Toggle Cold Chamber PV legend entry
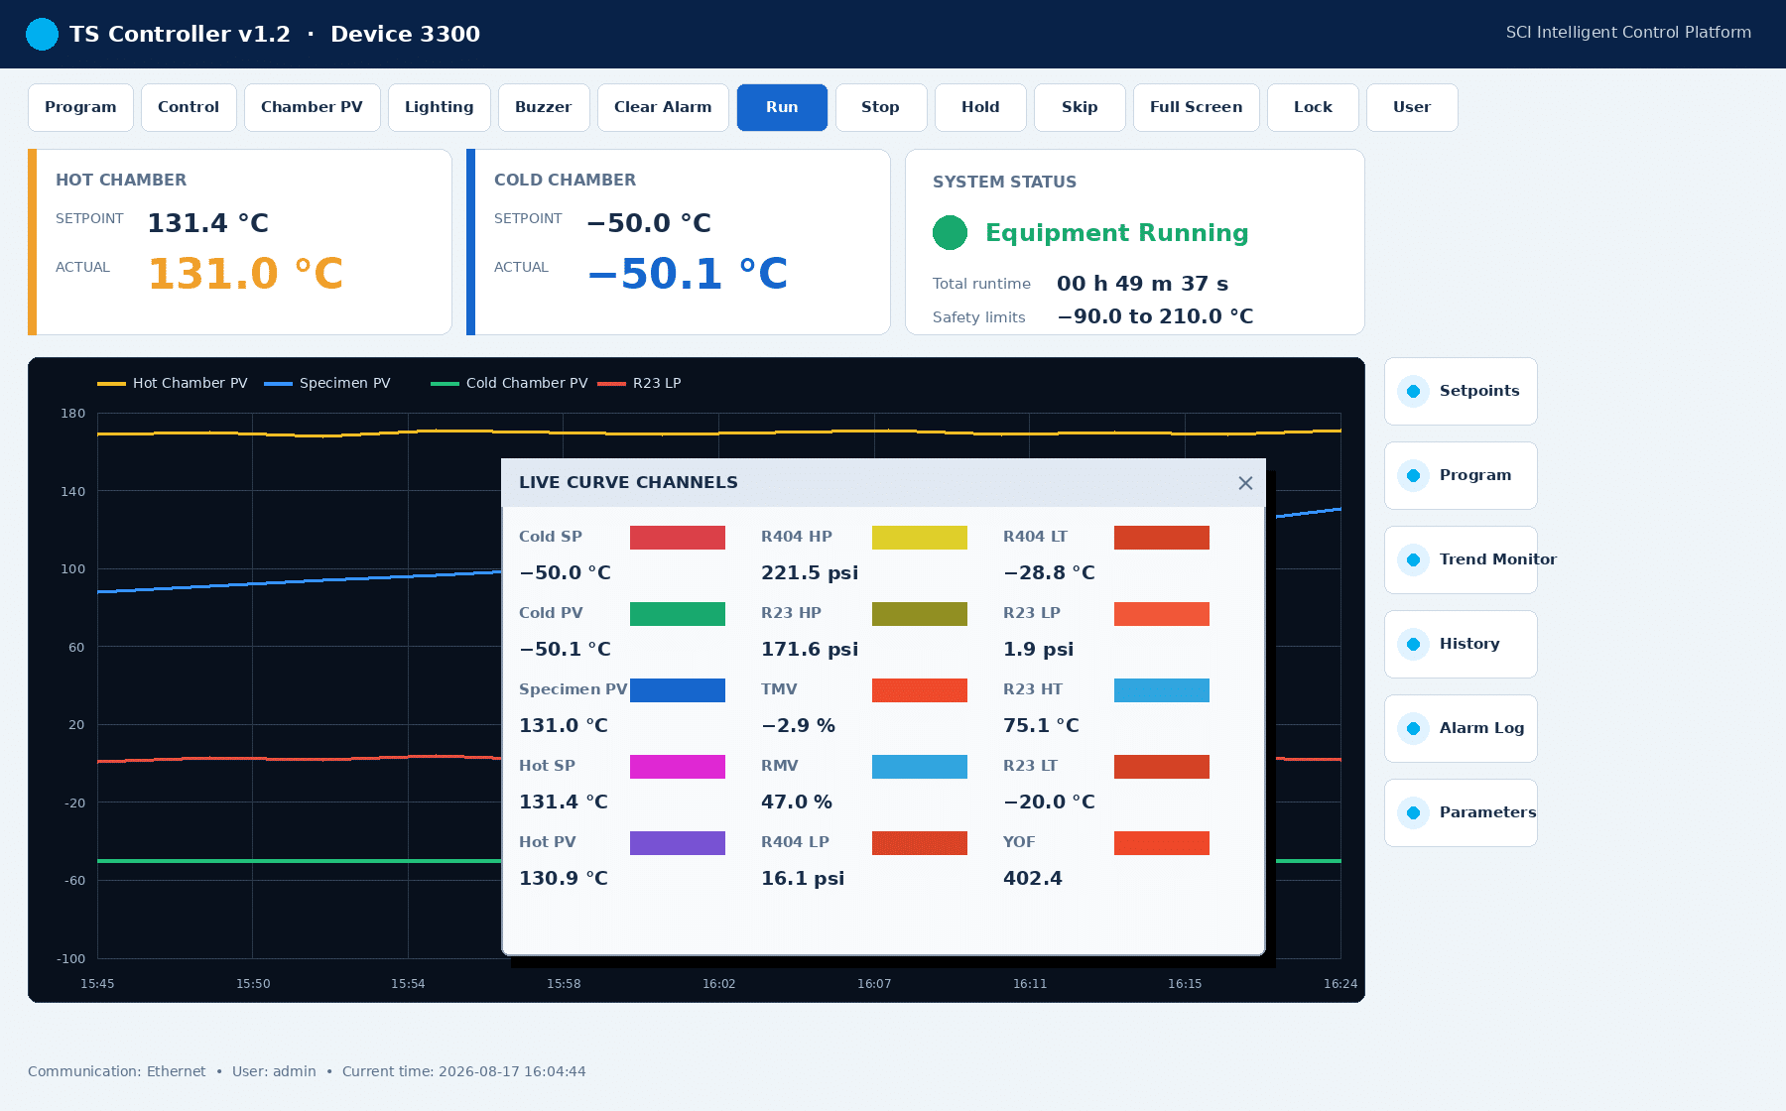 (509, 383)
